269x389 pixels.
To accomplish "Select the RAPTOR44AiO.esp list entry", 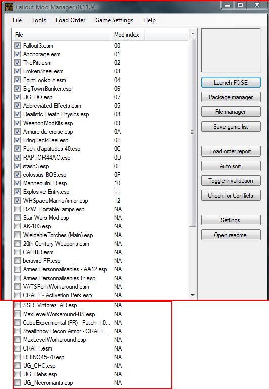I will point(47,158).
